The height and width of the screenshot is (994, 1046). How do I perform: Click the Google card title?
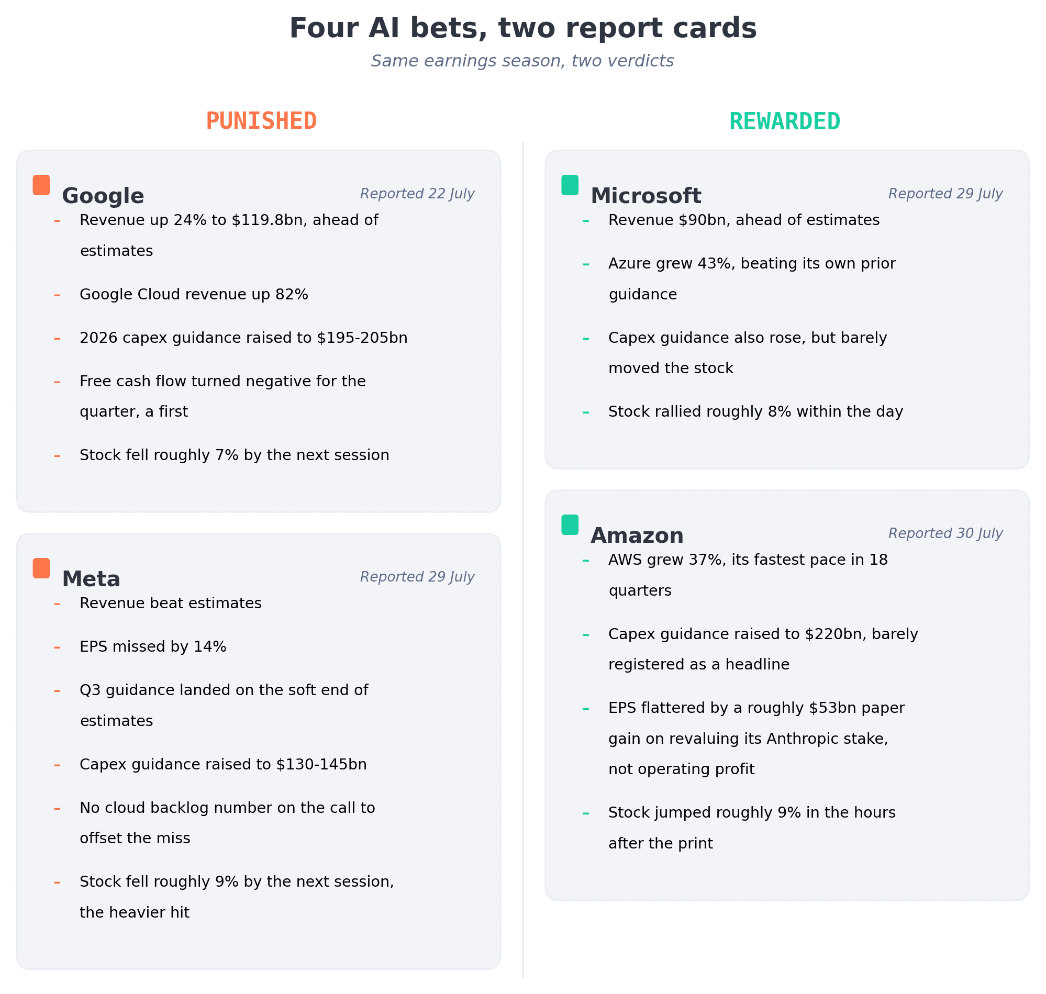tap(103, 196)
